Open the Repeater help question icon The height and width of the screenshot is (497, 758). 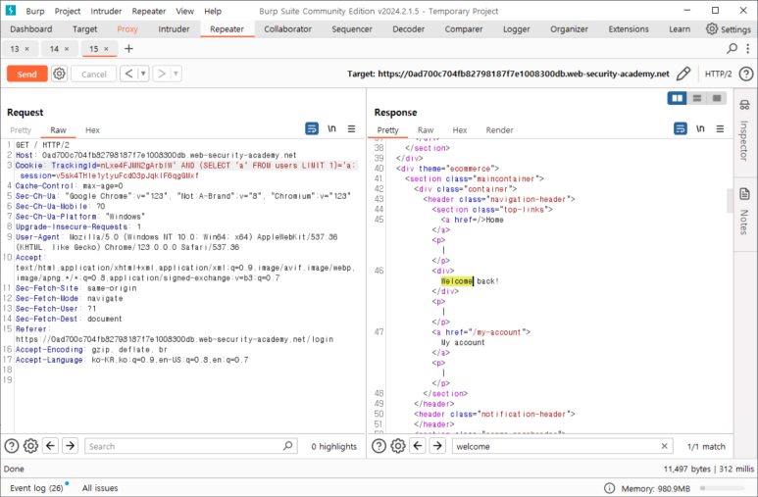point(746,74)
